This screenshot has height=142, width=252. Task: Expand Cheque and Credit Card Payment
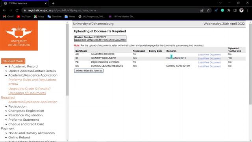[x=26, y=124]
